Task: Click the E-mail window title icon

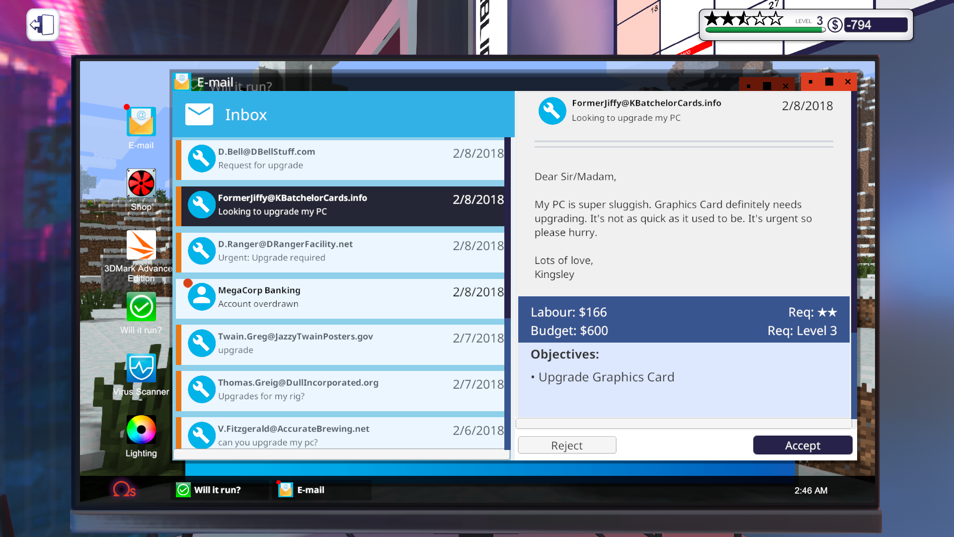Action: pos(182,82)
